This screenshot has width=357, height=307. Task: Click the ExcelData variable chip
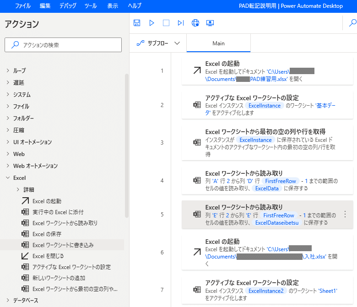267,189
